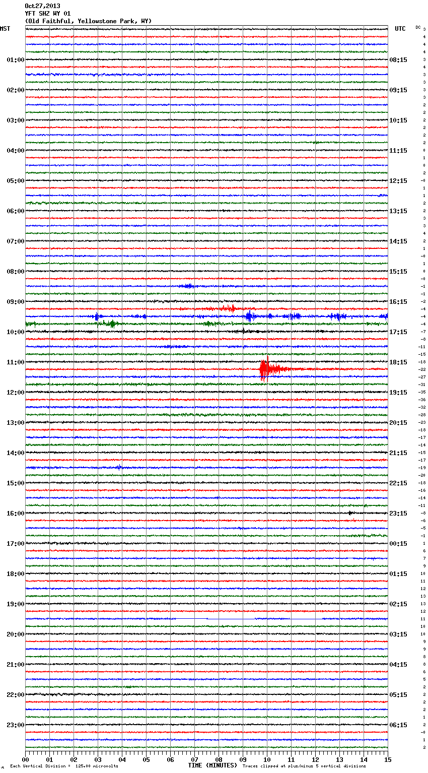
Task: Click the 09:15 UTC row label
Action: coord(398,90)
